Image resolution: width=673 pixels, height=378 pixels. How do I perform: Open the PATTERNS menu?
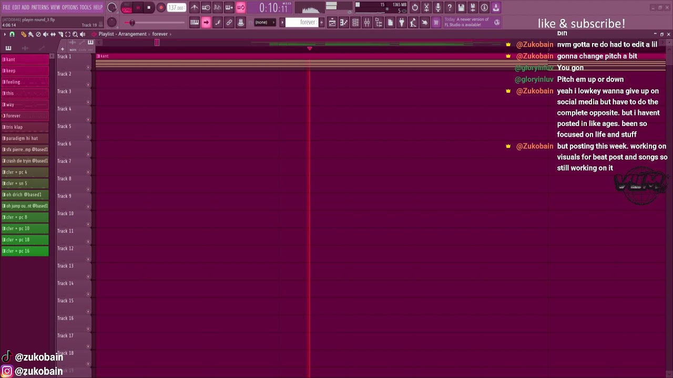[40, 7]
